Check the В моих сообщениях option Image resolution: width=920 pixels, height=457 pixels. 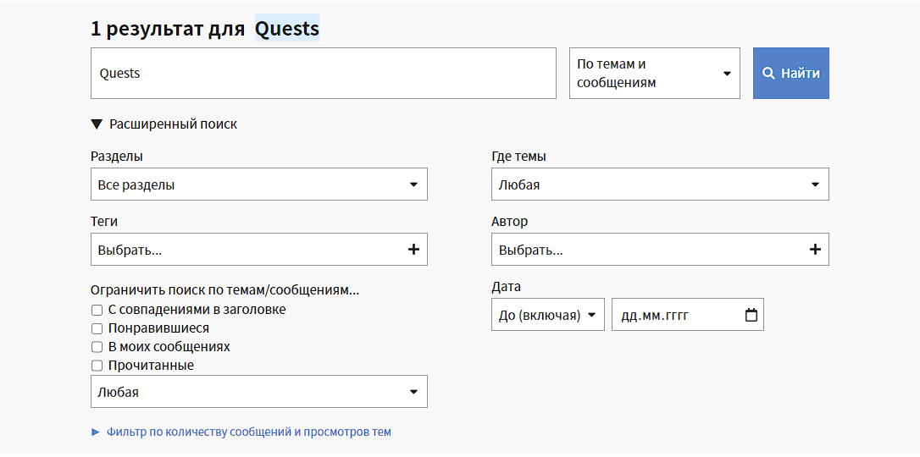97,347
